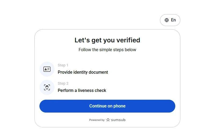Click the word "Continue" on the blue button
Image resolution: width=215 pixels, height=134 pixels.
tap(98, 106)
